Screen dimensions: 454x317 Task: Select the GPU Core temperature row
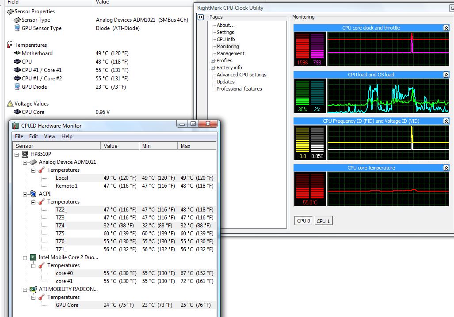(135, 305)
